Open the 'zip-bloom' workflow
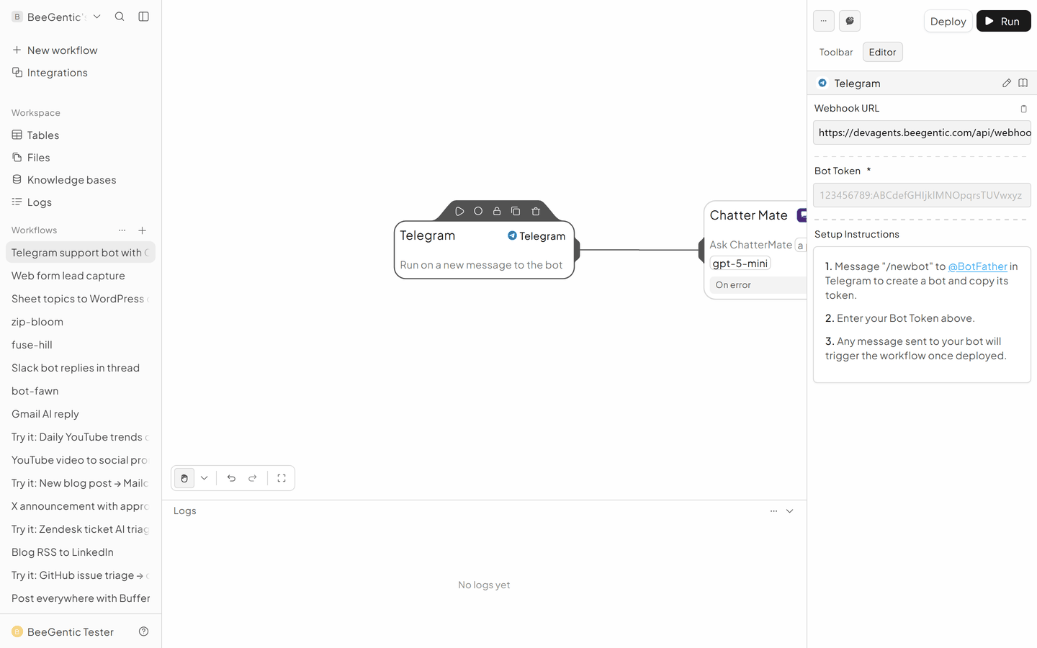Screen dimensions: 1037x648 click(81, 322)
